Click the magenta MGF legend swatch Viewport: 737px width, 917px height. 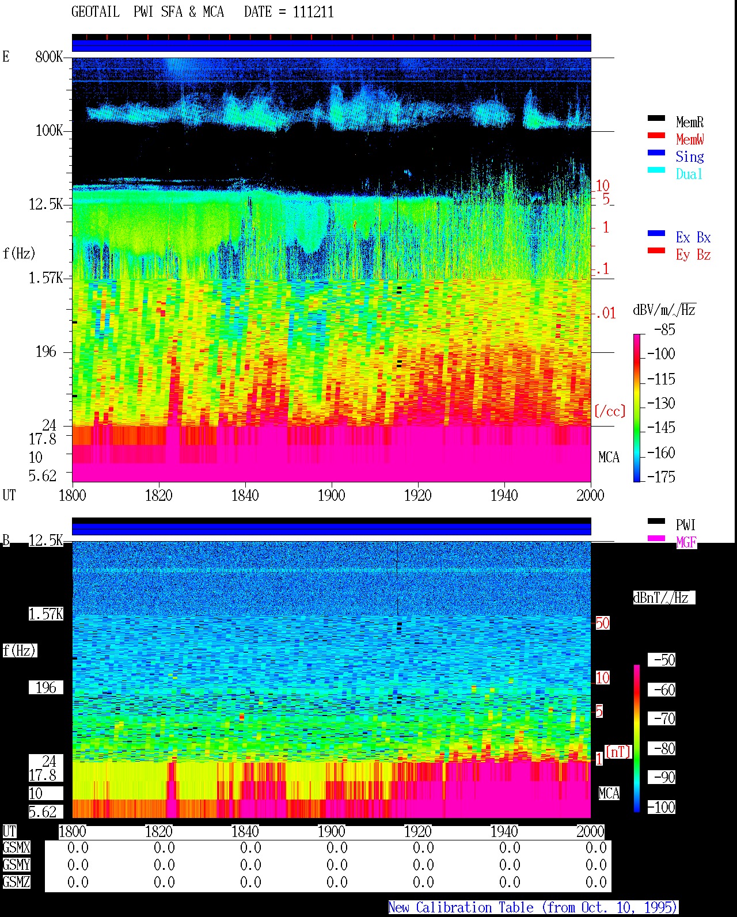pos(656,539)
